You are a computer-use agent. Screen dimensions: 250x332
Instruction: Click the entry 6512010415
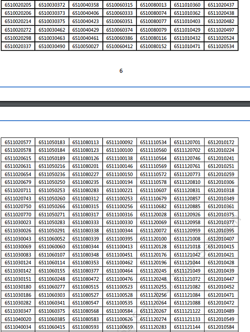click(x=221, y=246)
